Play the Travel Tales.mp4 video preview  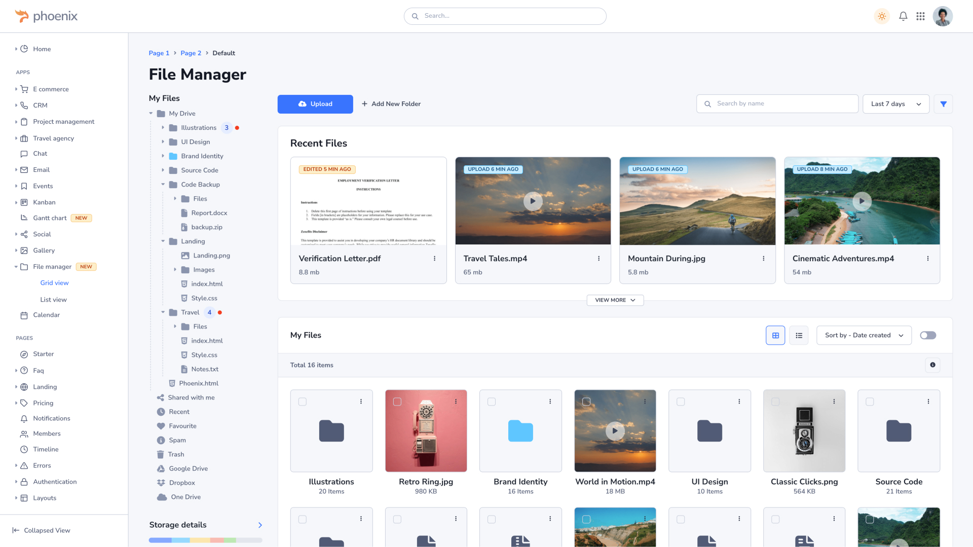click(x=533, y=201)
